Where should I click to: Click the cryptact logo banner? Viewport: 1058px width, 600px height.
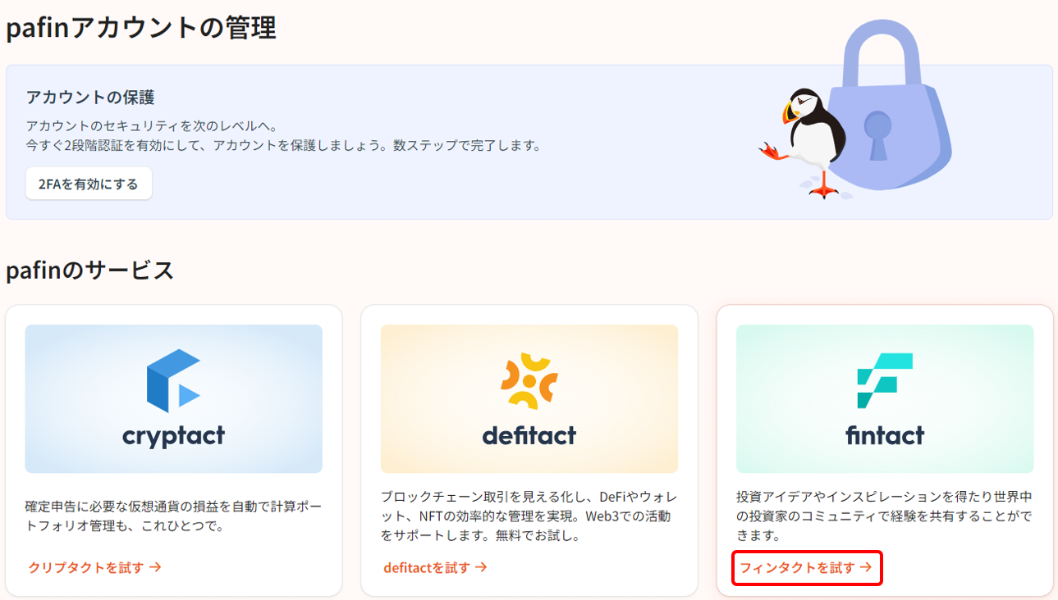[x=173, y=398]
